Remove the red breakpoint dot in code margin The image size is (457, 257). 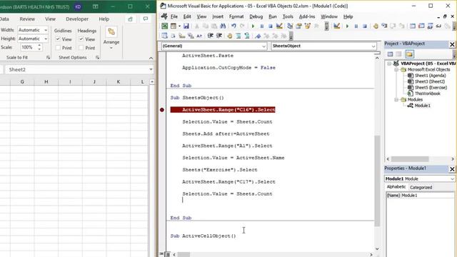162,110
